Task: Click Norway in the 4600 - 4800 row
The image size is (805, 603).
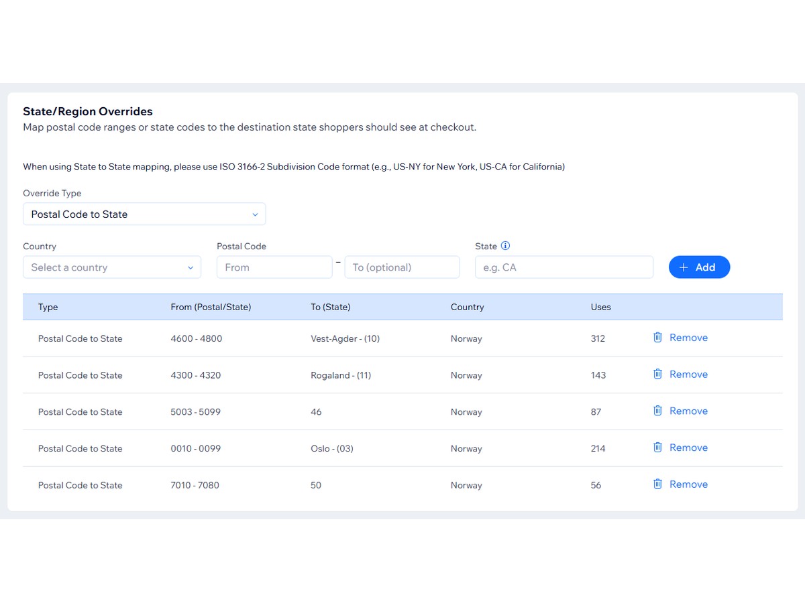Action: click(x=466, y=338)
